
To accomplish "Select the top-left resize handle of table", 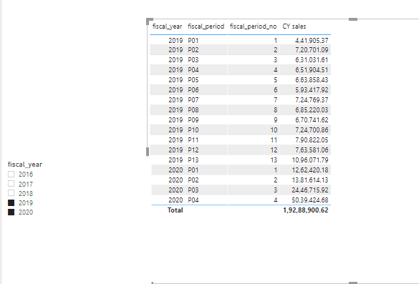I will tap(150, 21).
